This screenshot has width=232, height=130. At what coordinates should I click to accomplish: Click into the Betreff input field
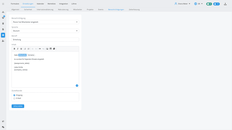coord(45,39)
